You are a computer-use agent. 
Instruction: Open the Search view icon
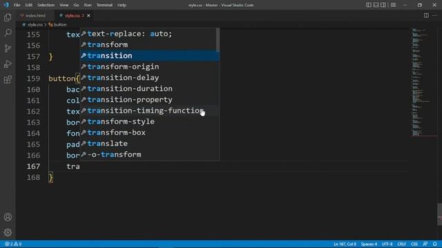8,33
